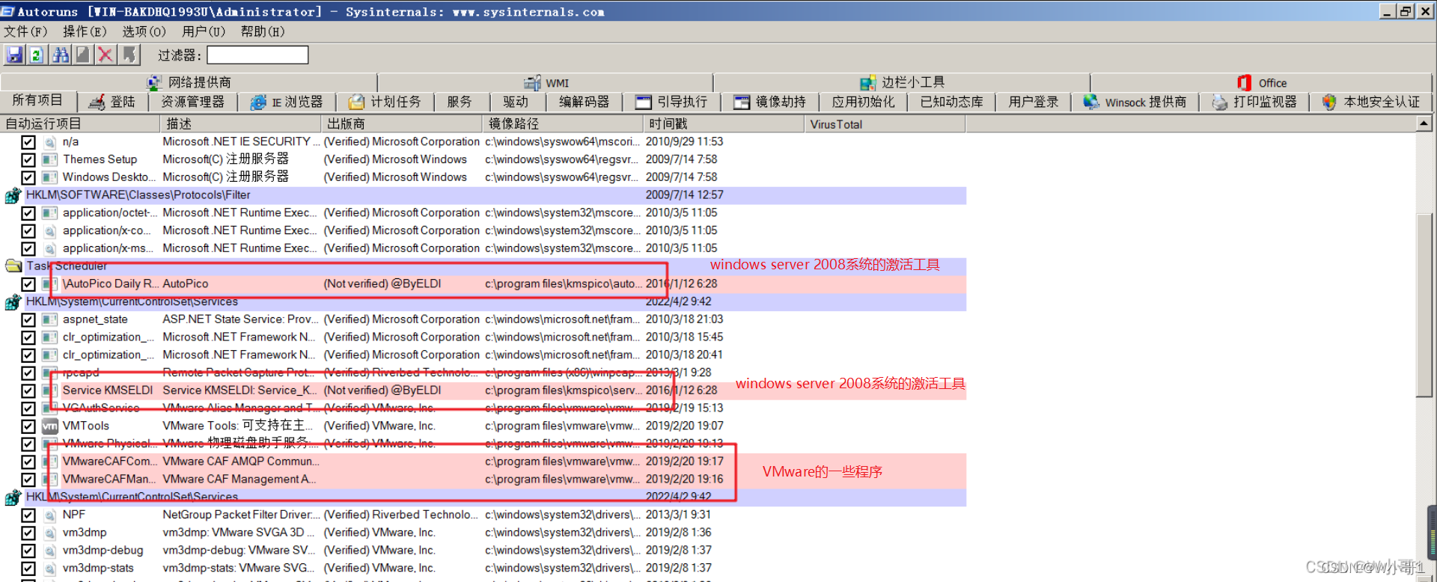Click the icon beside AutoPico Daily entry
Image resolution: width=1437 pixels, height=582 pixels.
[x=50, y=284]
